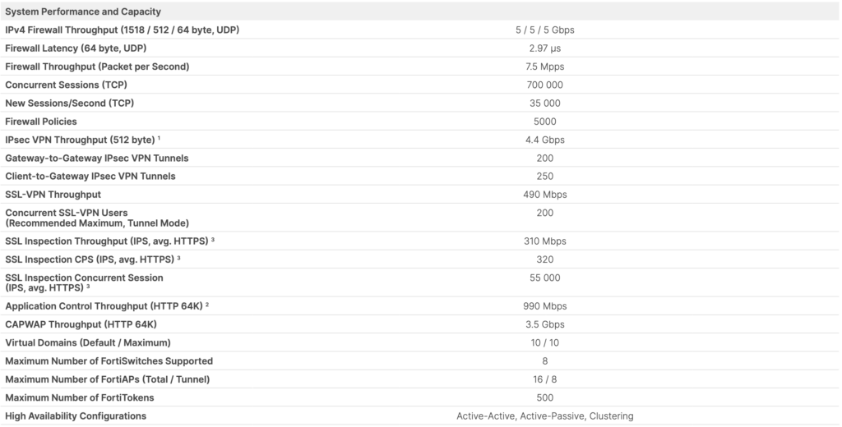Select the 55 000 concurrent session value
This screenshot has height=427, width=842.
pos(545,278)
